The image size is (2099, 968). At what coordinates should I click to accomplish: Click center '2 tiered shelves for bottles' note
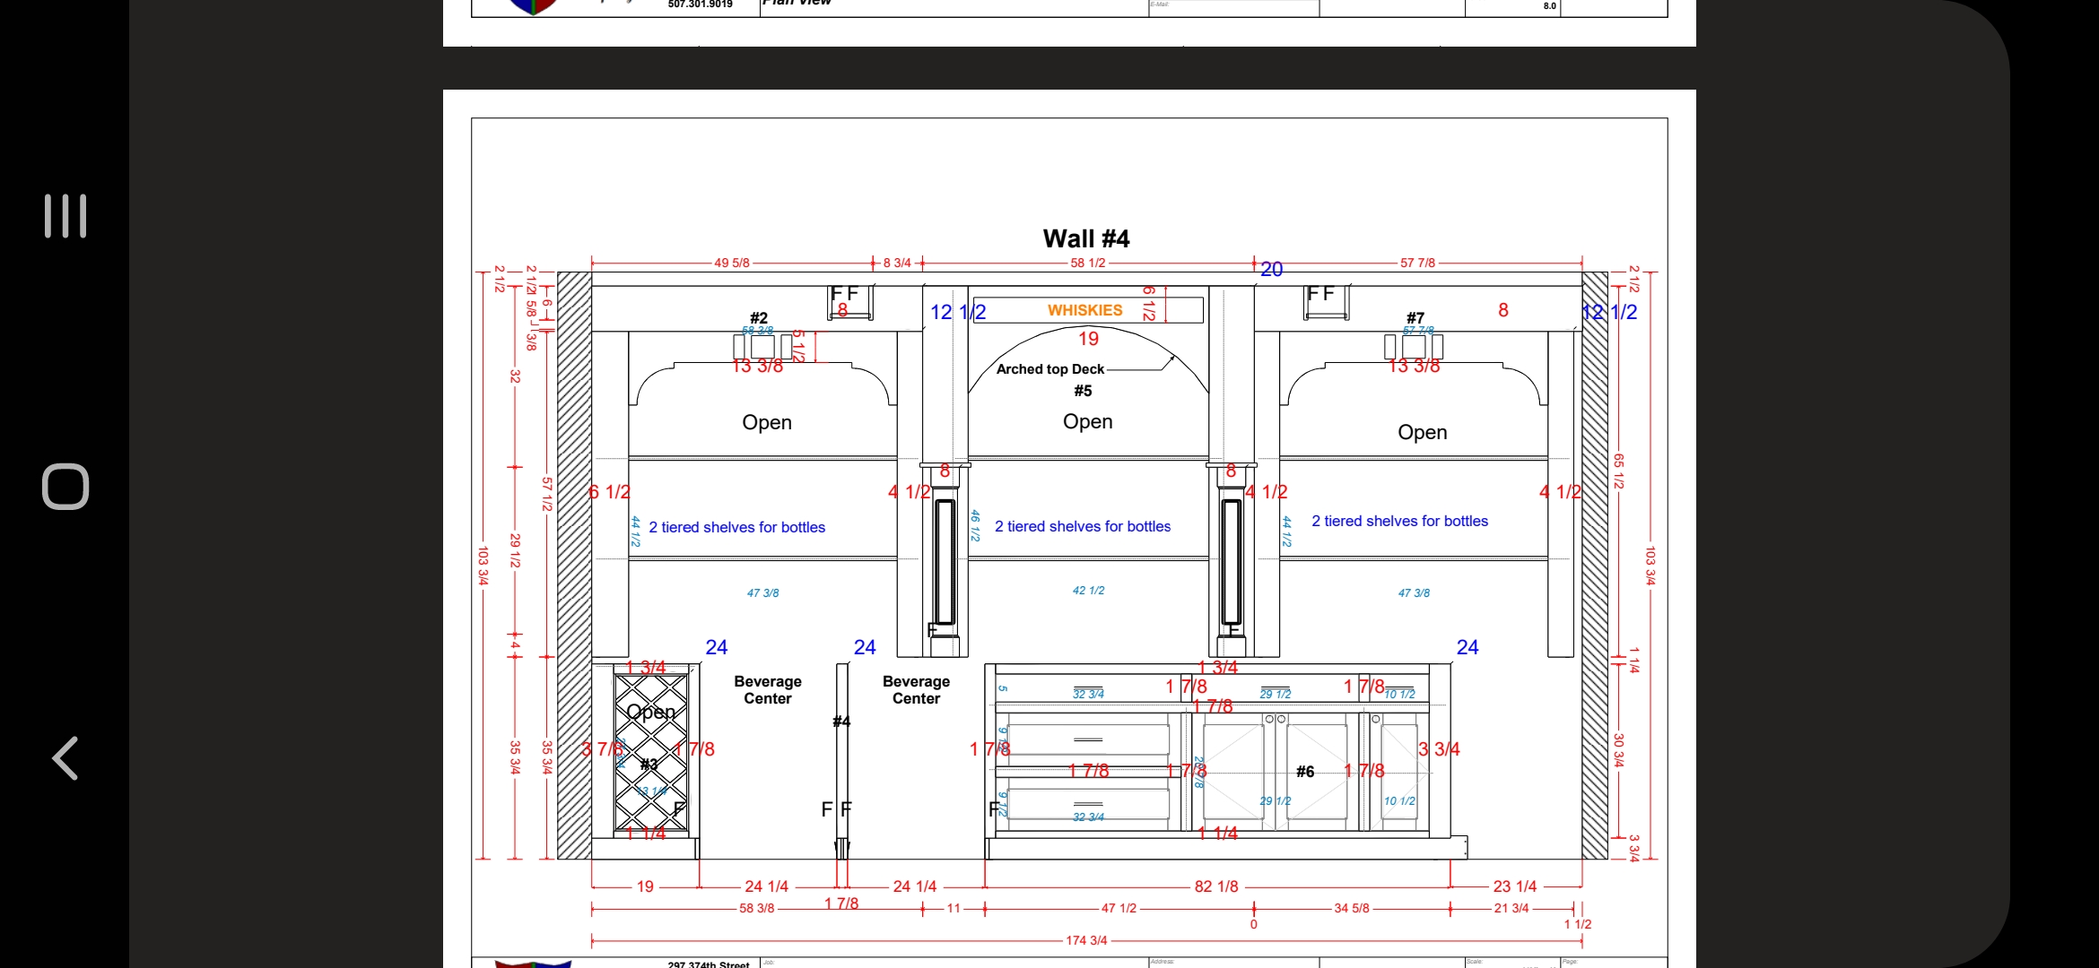[1083, 527]
